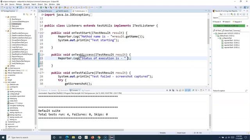Viewport: 250px width, 140px height.
Task: Open the Edit menu
Action: tap(6, 4)
